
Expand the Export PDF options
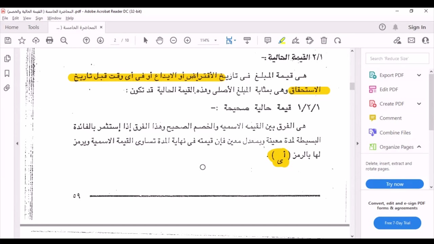(x=419, y=75)
